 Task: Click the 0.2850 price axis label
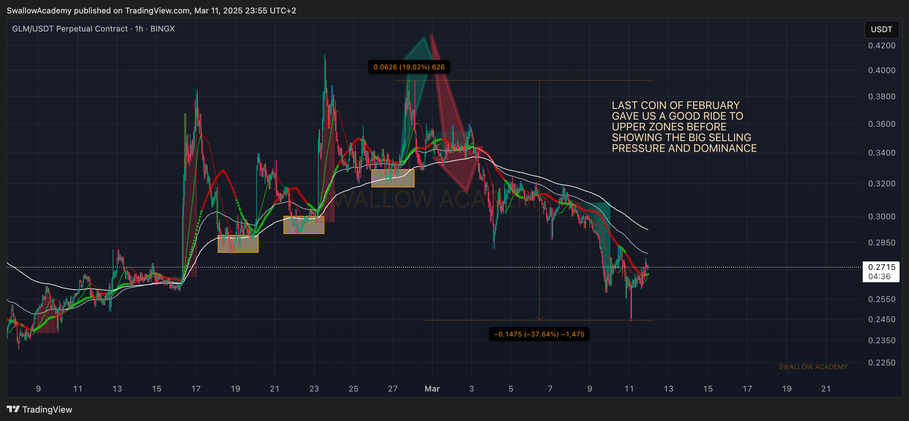coord(881,242)
